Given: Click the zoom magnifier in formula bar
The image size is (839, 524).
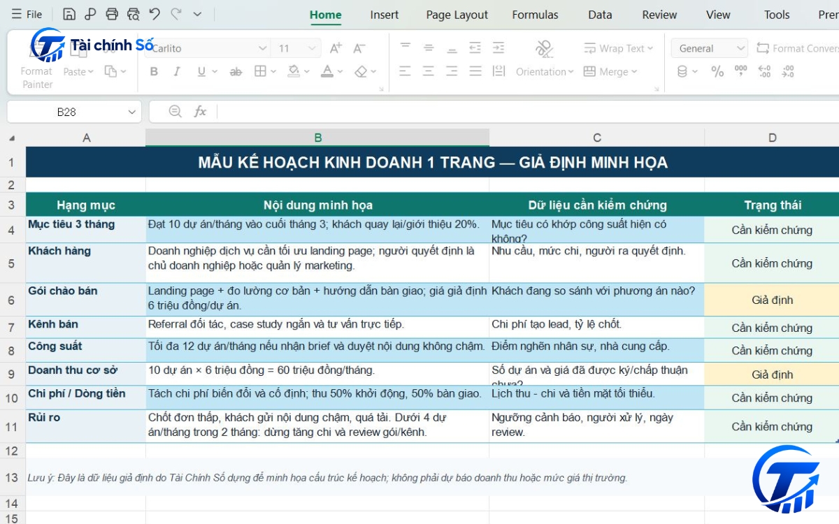Looking at the screenshot, I should pos(175,112).
